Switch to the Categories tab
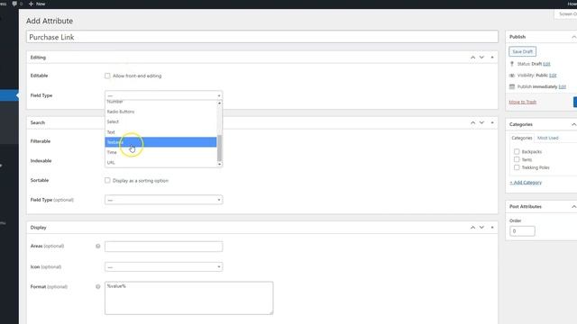577x324 pixels. (x=522, y=138)
